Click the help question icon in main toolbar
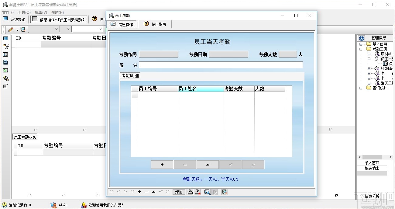 coord(94,19)
